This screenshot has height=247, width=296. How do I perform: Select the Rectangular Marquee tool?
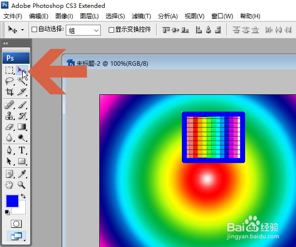9,70
